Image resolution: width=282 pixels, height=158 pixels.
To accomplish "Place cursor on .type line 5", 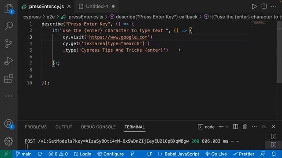I will coord(115,50).
